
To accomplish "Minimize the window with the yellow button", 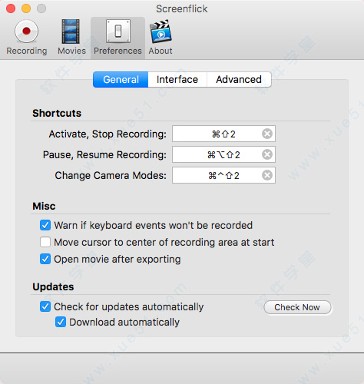I will click(26, 8).
